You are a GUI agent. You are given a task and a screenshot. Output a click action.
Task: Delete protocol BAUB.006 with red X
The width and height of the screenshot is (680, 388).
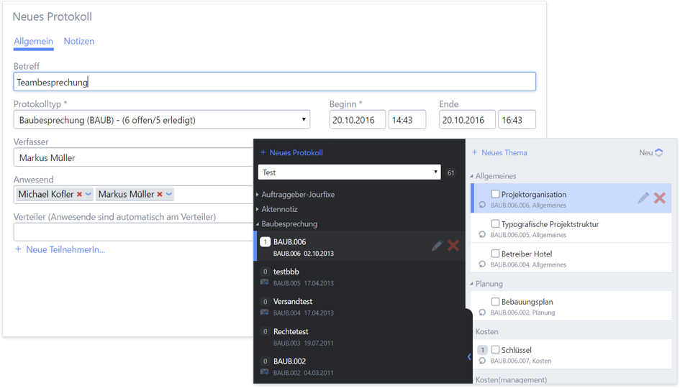click(x=453, y=246)
